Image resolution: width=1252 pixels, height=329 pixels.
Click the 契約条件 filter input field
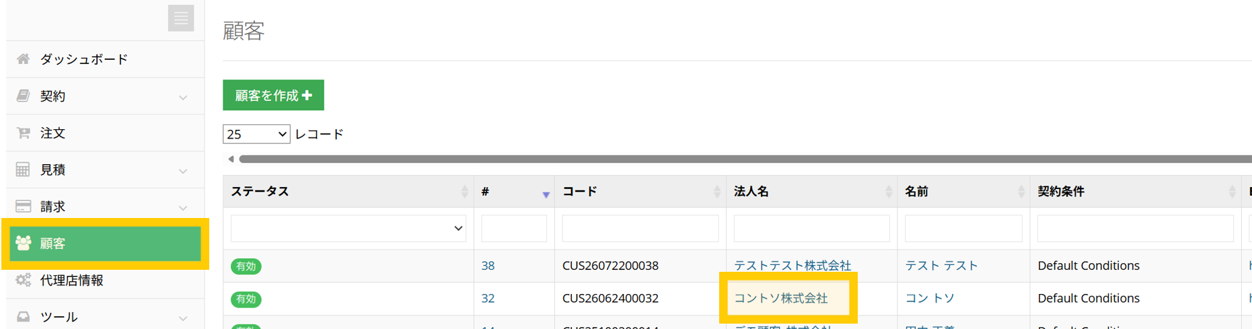pos(1135,228)
